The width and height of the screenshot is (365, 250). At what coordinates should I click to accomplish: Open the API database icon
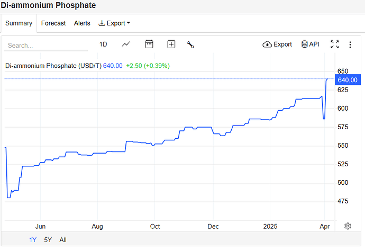(305, 44)
